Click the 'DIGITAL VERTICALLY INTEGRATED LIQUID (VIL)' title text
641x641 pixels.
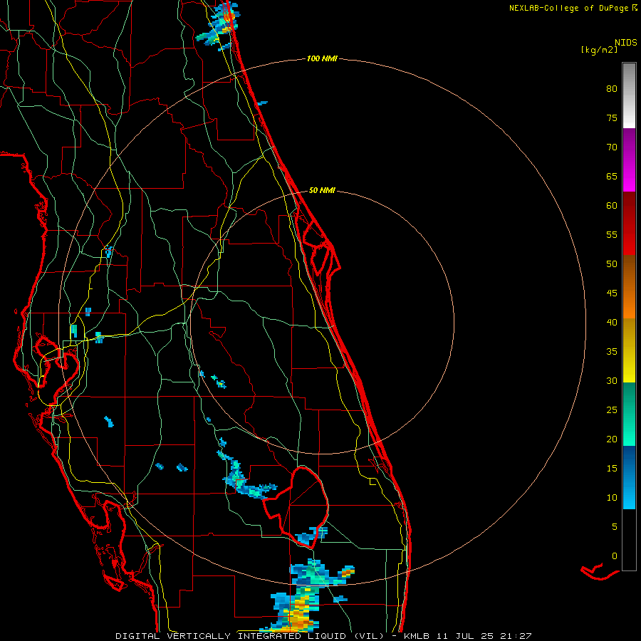click(250, 636)
